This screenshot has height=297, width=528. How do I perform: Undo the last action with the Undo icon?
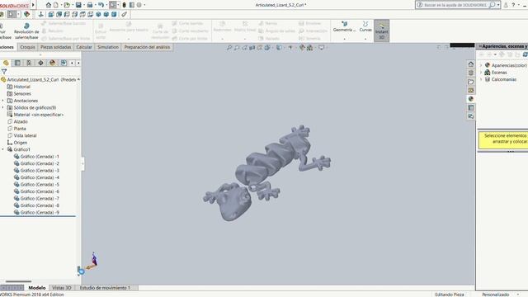(x=101, y=5)
